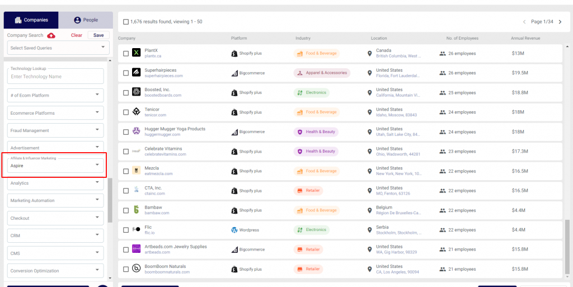
Task: Expand the Advertisement filter dropdown
Action: click(55, 148)
